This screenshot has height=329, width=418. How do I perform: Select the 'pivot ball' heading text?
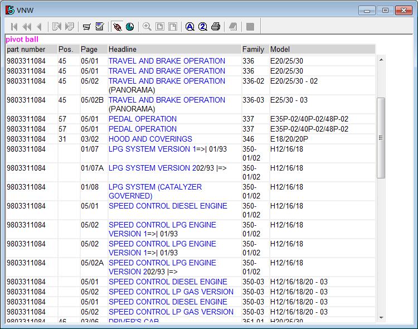click(22, 40)
